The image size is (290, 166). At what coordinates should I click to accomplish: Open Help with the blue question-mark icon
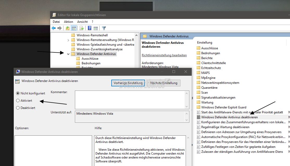[89, 28]
